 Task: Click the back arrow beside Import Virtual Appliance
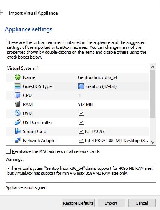[x=2, y=13]
